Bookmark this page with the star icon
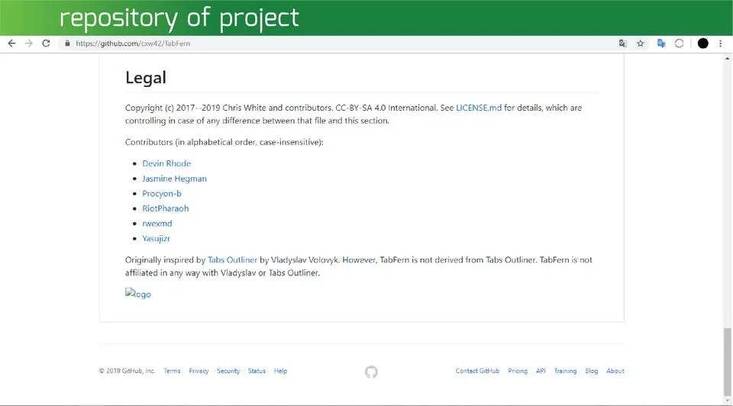The height and width of the screenshot is (406, 733). pos(641,43)
